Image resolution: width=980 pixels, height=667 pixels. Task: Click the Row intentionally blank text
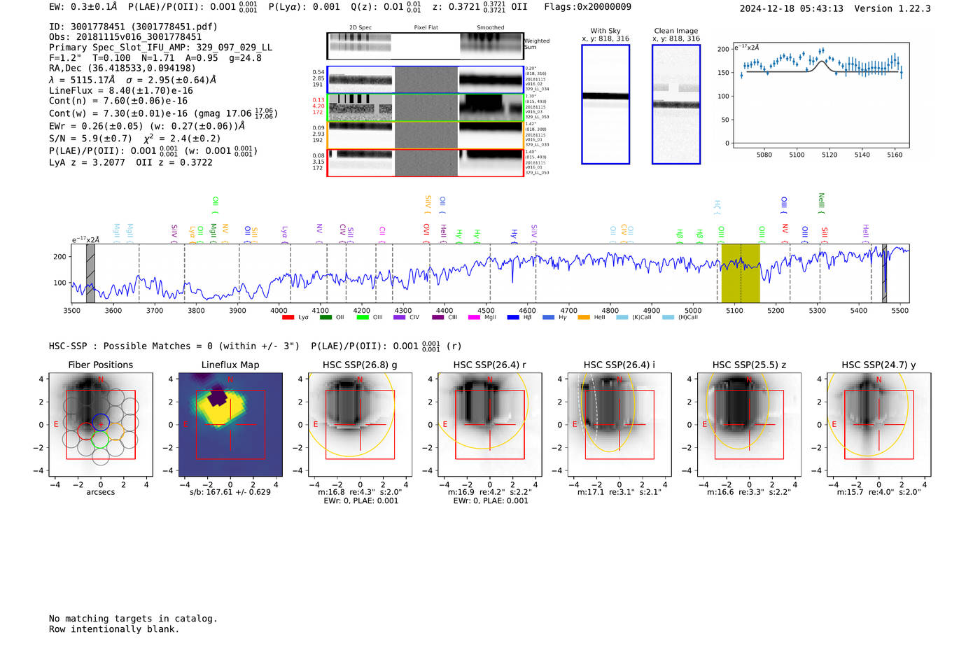point(114,629)
